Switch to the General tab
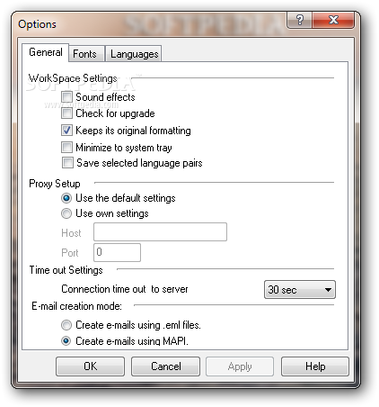This screenshot has height=407, width=379. (x=46, y=52)
